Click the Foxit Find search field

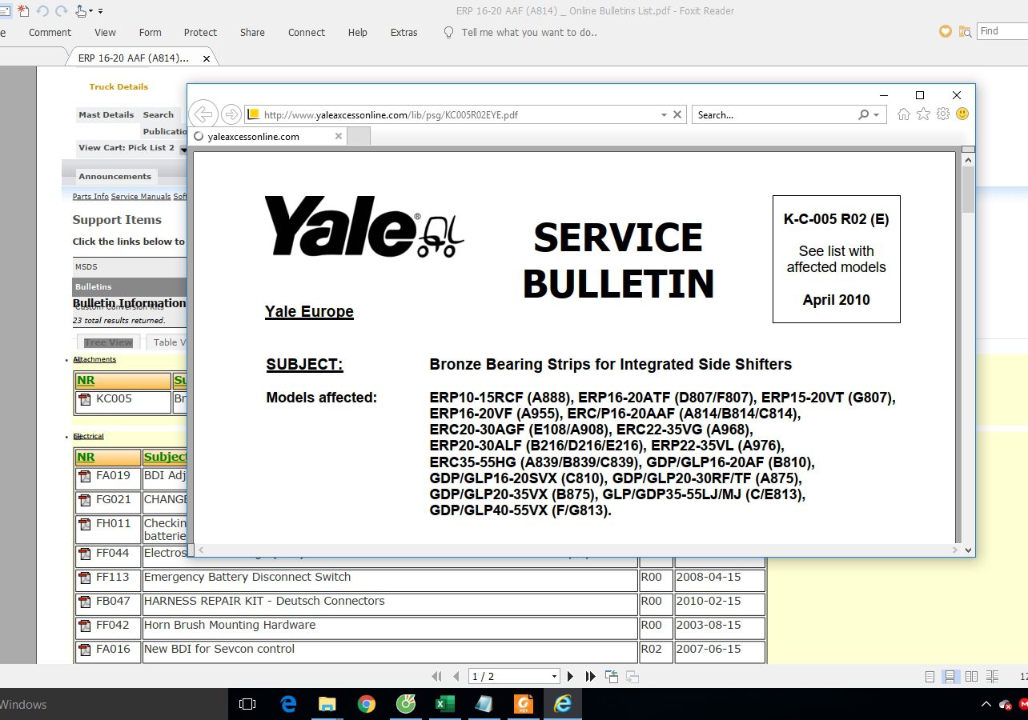(x=1002, y=31)
